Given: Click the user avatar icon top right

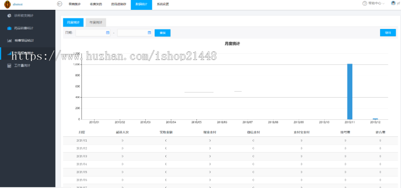Looking at the screenshot, I should pyautogui.click(x=393, y=3).
